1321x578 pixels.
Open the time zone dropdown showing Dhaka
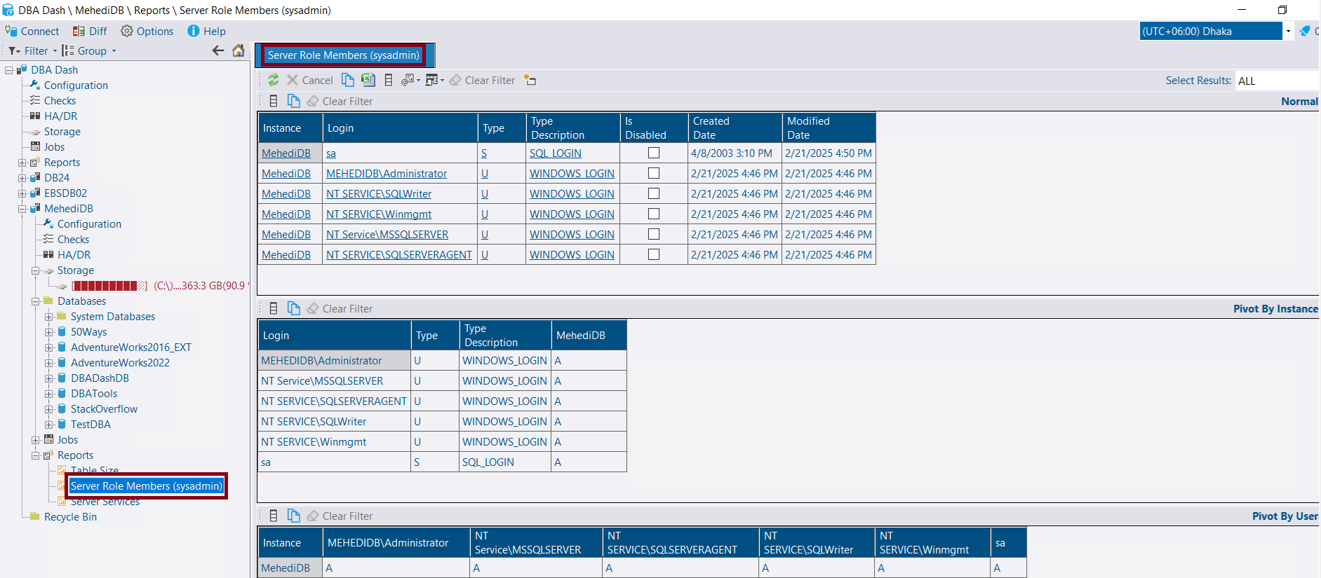(1288, 32)
